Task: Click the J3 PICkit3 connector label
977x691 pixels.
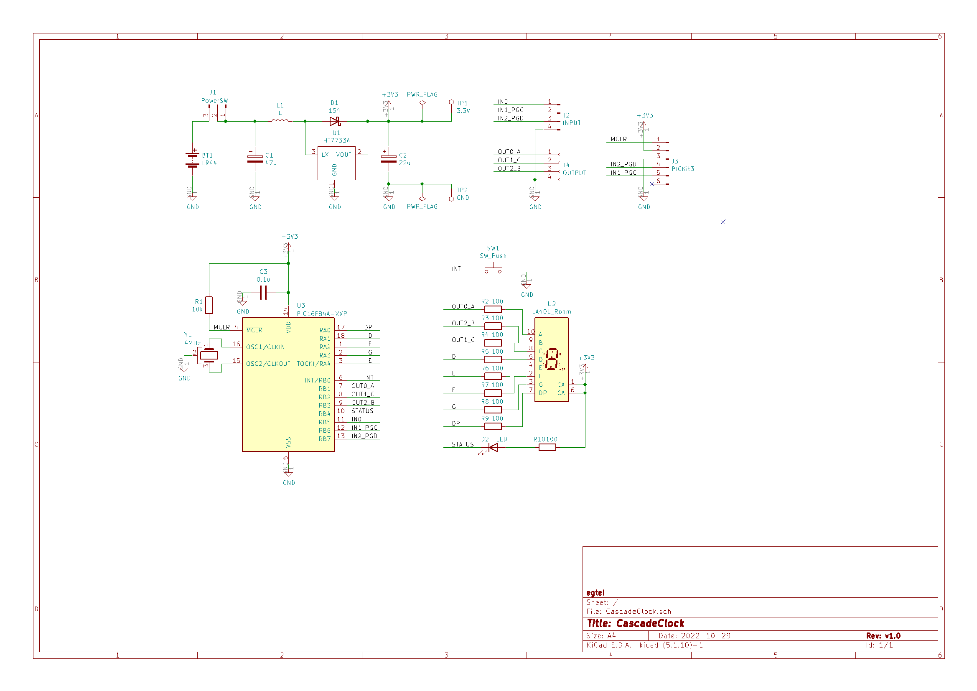Action: pos(682,169)
